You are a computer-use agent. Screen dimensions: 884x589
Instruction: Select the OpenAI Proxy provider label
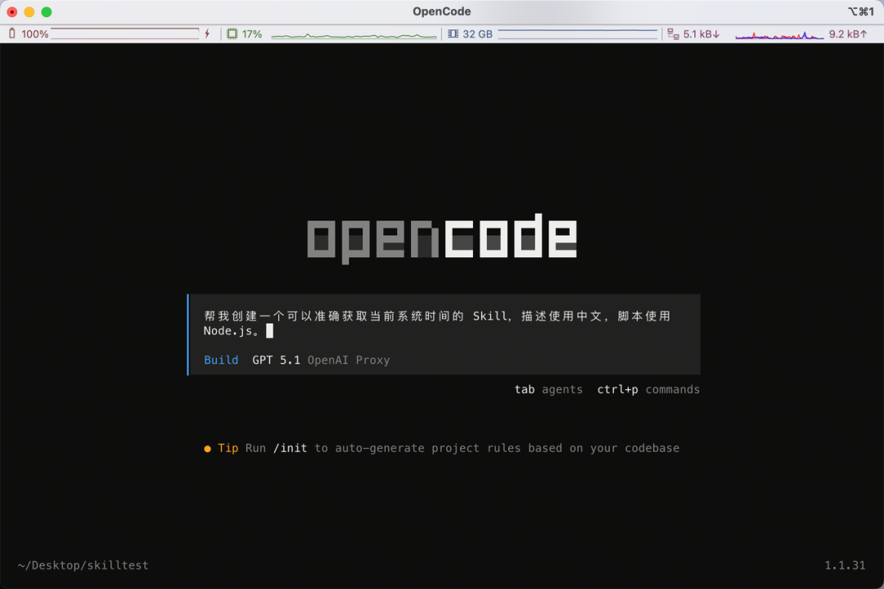pyautogui.click(x=348, y=360)
